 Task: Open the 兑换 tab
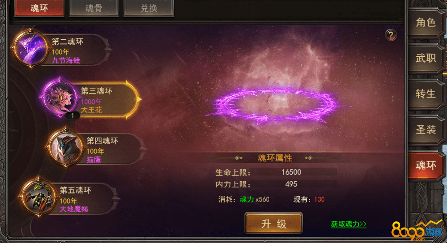[149, 8]
